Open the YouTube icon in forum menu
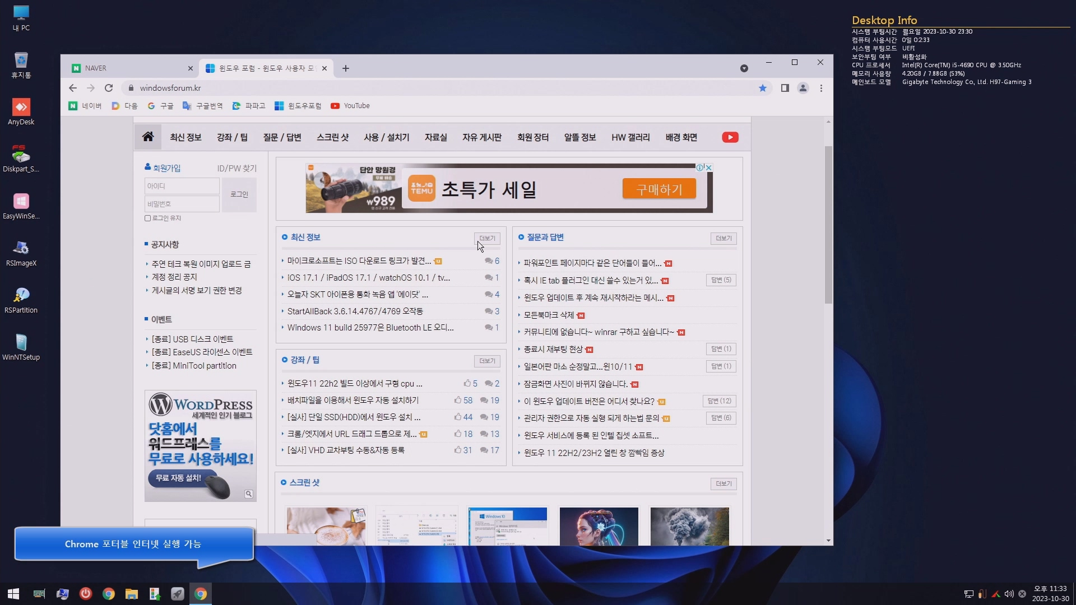Viewport: 1076px width, 605px height. tap(730, 137)
